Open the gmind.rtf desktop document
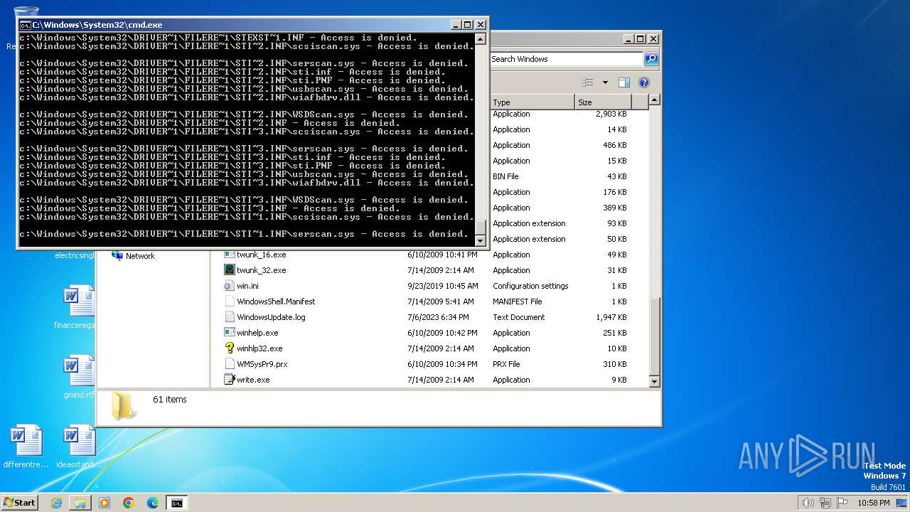Viewport: 910px width, 512px height. (79, 377)
